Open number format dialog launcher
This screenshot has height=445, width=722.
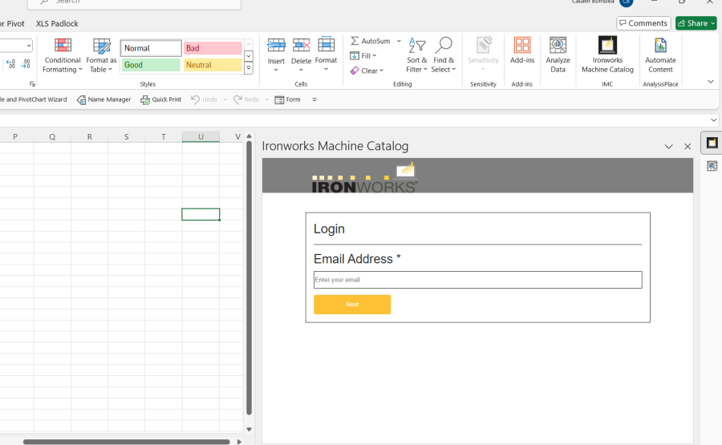tap(32, 83)
